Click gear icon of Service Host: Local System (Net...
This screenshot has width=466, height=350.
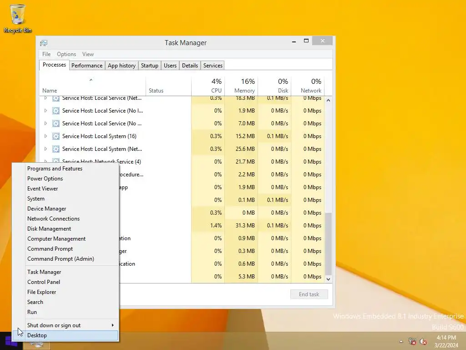(56, 149)
